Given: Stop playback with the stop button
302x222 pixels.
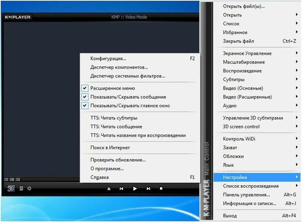Looking at the screenshot, I should coord(161,188).
